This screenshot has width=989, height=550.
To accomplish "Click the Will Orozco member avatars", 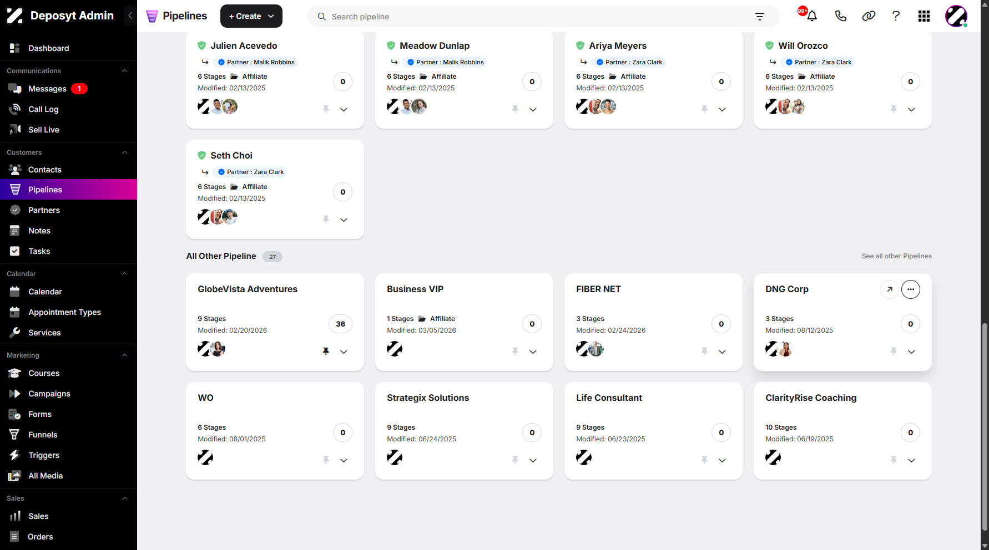I will [785, 106].
